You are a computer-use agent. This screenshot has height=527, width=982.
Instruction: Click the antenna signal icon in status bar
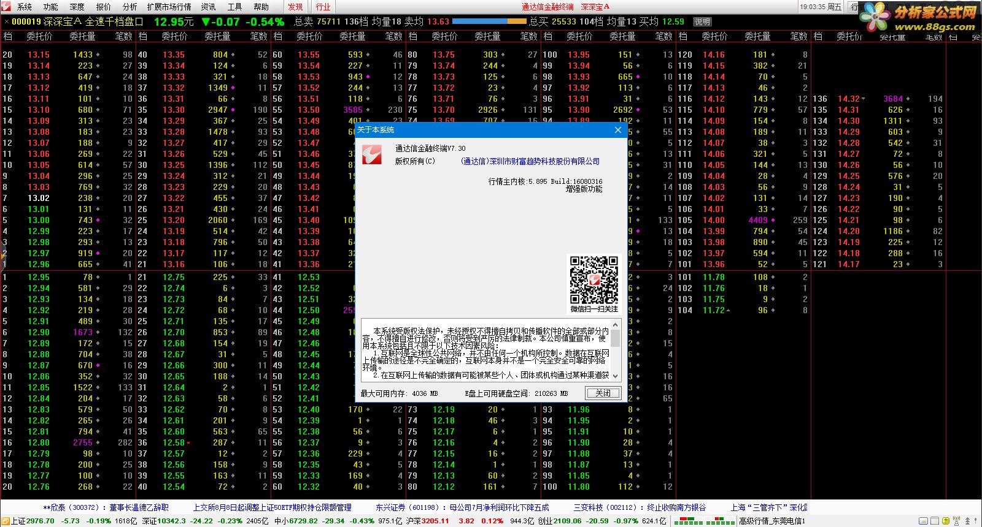tap(956, 521)
